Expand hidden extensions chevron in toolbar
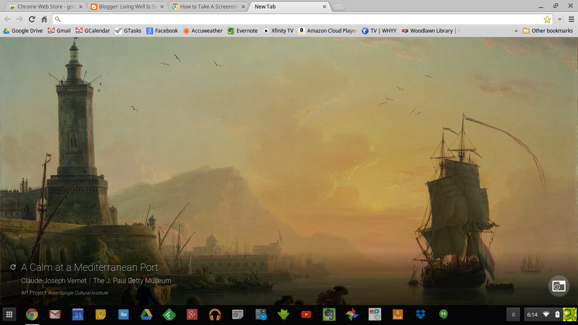 [x=560, y=19]
